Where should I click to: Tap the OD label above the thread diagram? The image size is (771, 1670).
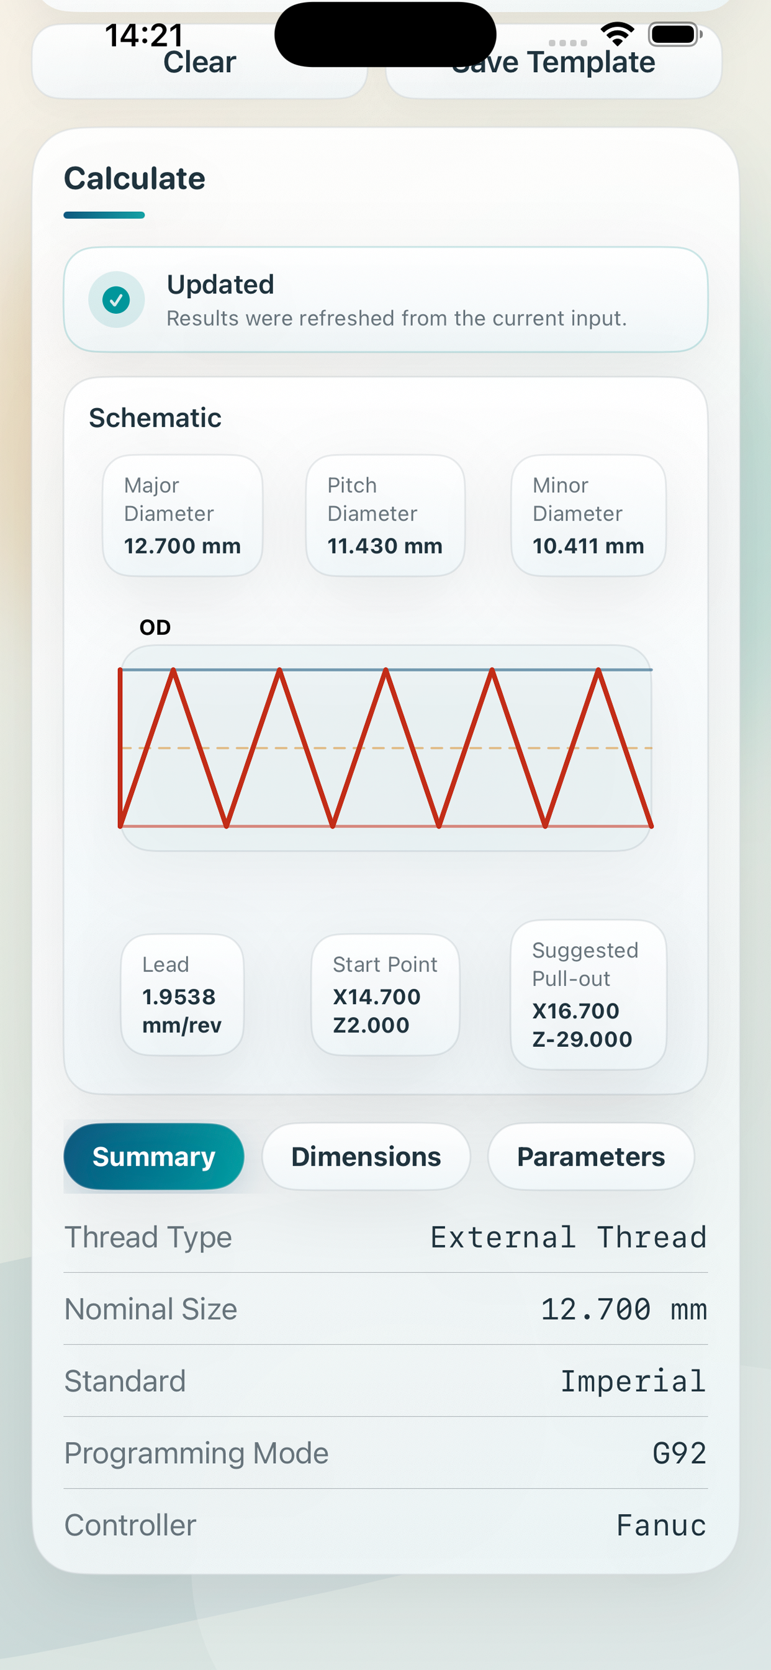(x=155, y=627)
